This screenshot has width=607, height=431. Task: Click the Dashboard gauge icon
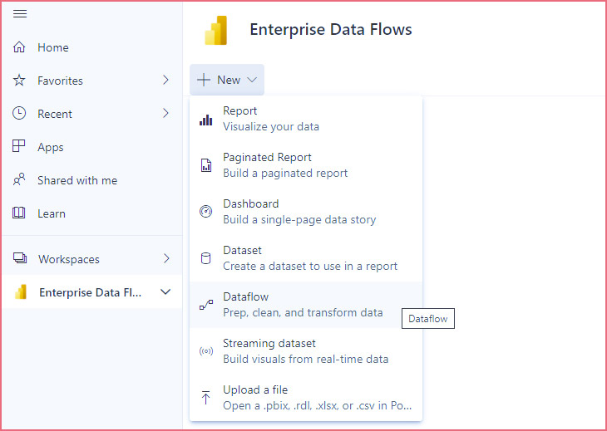[x=206, y=212]
